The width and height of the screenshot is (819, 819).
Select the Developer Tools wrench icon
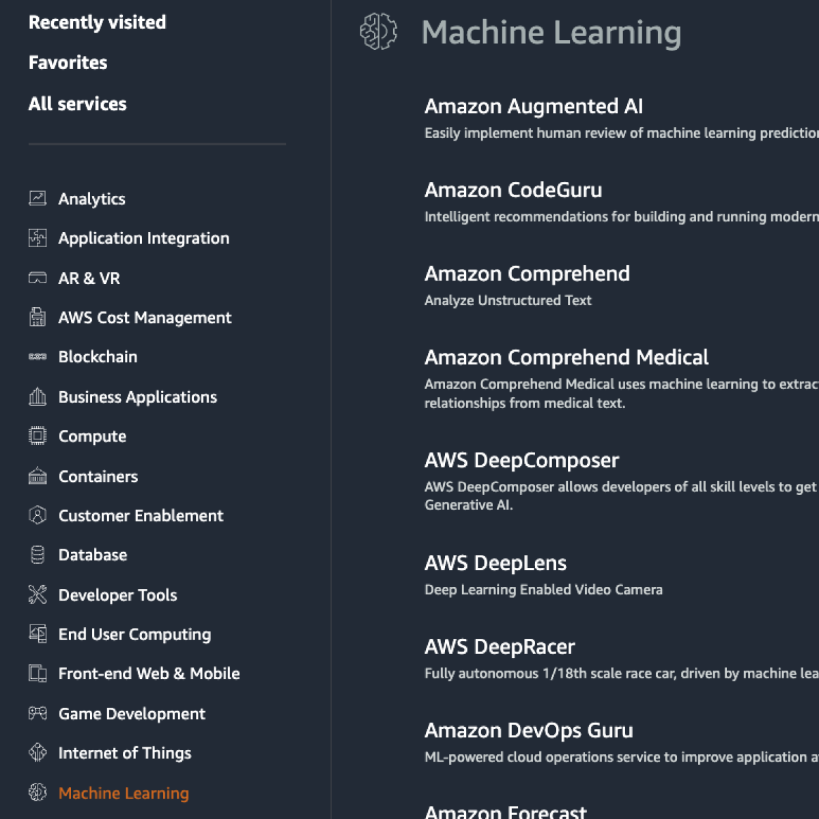[38, 594]
